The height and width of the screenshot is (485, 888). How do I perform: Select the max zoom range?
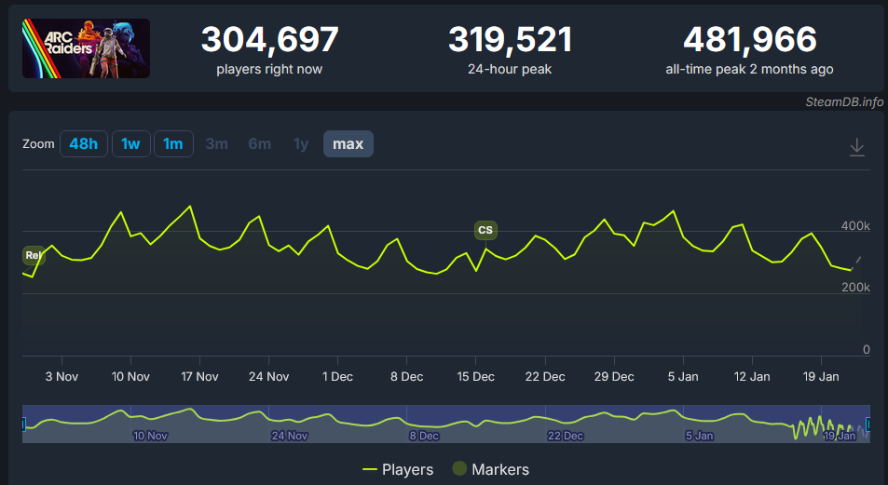tap(348, 143)
